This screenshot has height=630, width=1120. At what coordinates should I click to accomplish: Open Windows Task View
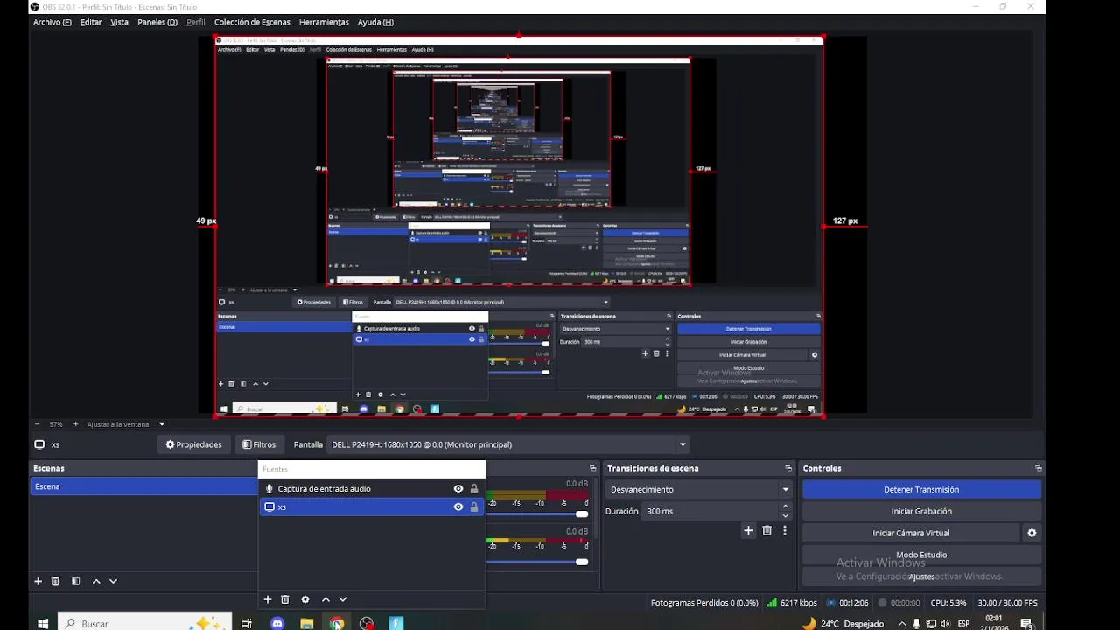(247, 623)
